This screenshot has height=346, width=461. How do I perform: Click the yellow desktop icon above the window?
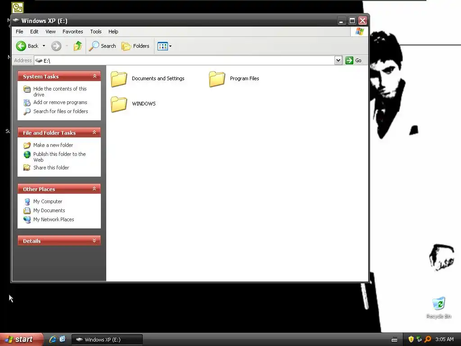(18, 8)
